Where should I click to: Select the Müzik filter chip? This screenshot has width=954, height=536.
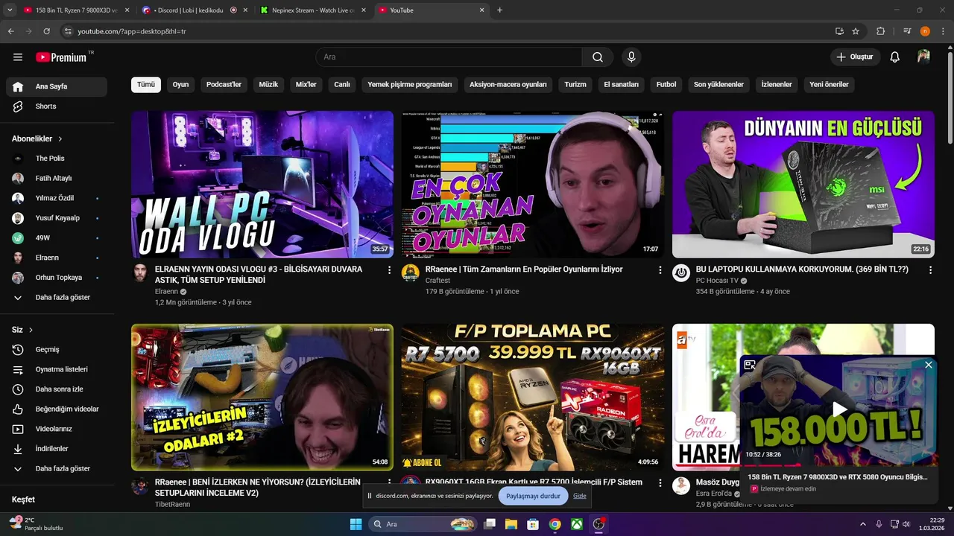[x=268, y=85]
